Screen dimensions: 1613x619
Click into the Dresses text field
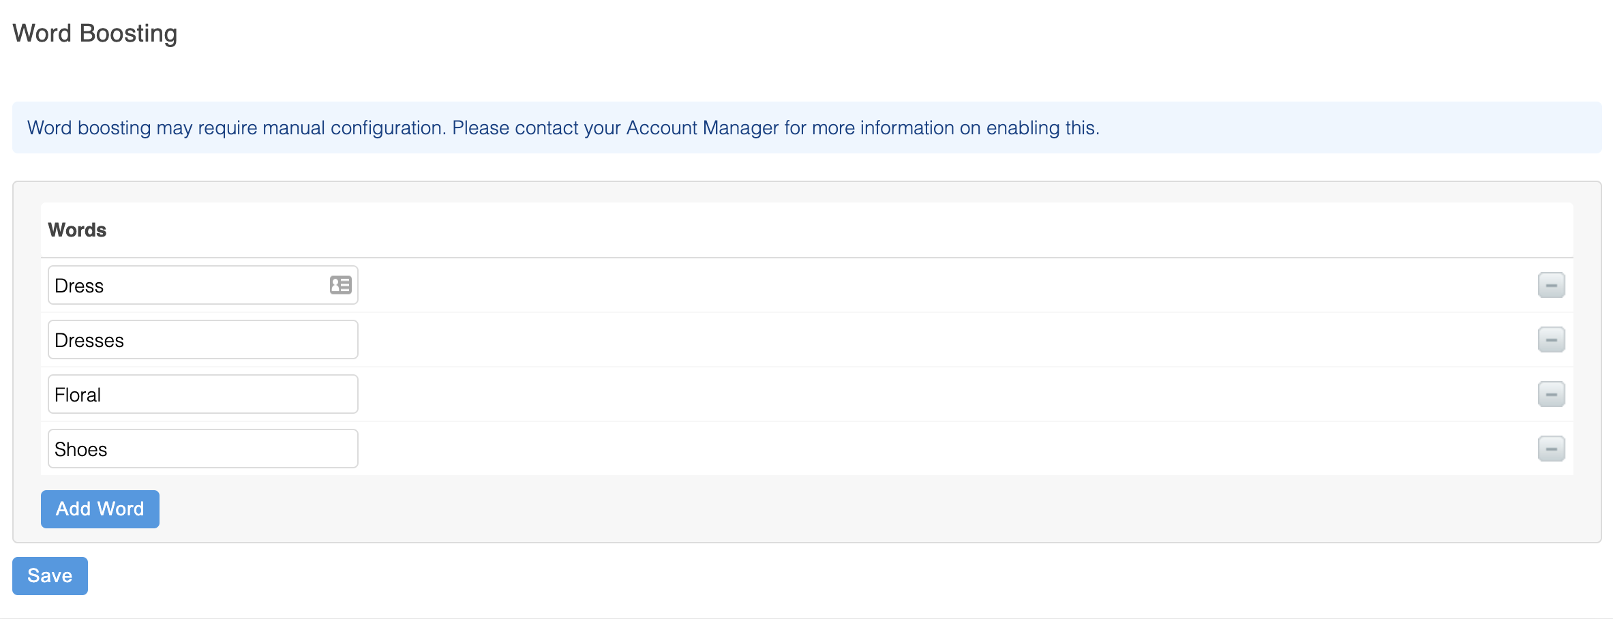click(x=203, y=339)
